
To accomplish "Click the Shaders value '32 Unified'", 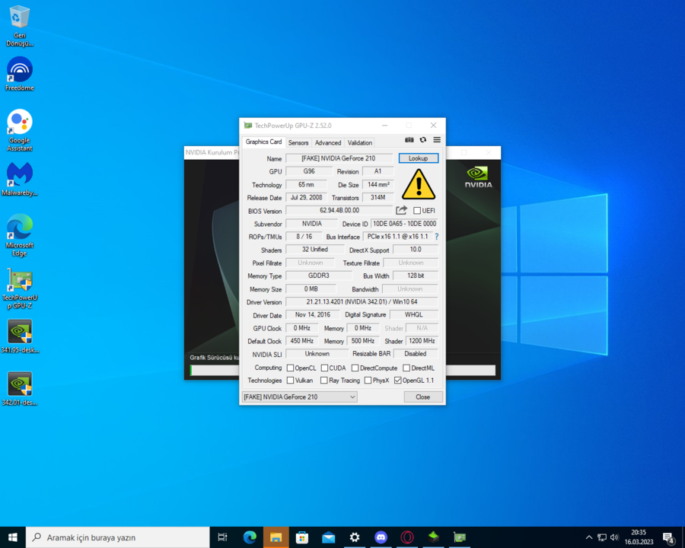I will (315, 250).
